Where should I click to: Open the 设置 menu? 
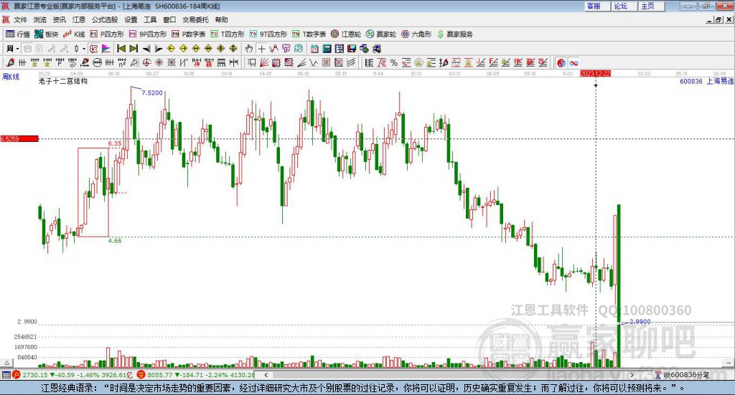131,19
